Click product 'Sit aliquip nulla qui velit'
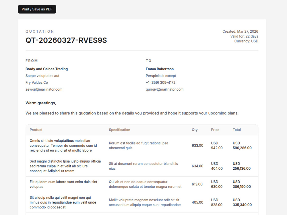This screenshot has width=287, height=215. pos(63,202)
